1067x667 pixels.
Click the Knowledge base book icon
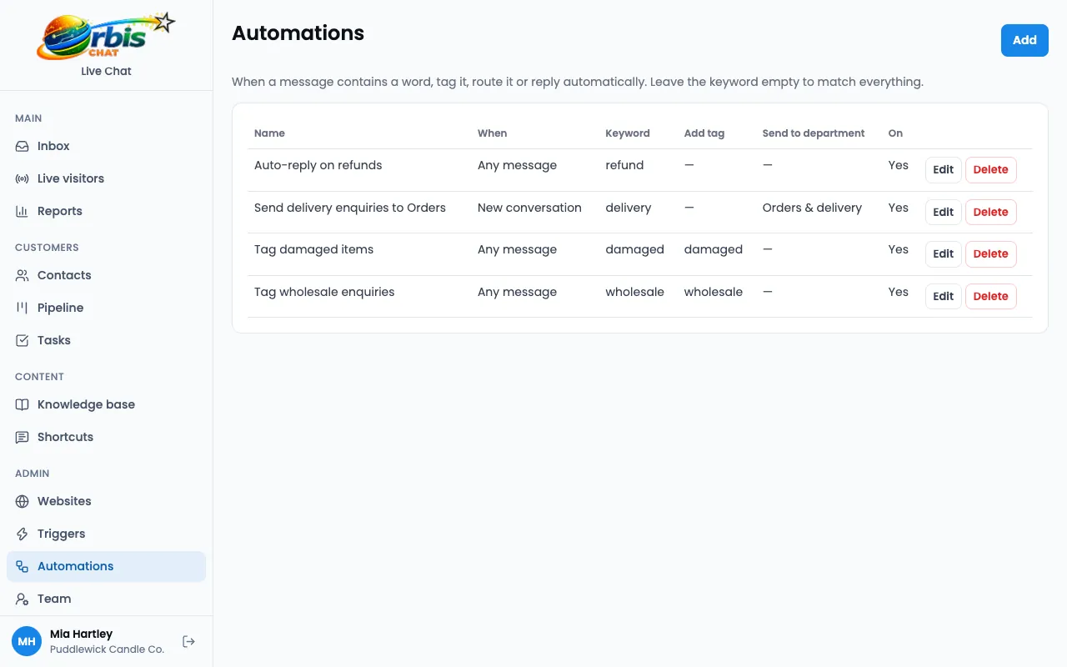click(23, 404)
